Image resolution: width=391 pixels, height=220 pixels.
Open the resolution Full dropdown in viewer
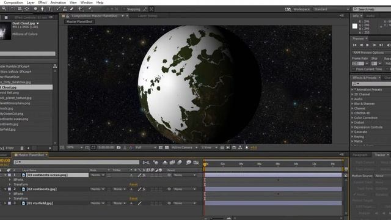(145, 148)
